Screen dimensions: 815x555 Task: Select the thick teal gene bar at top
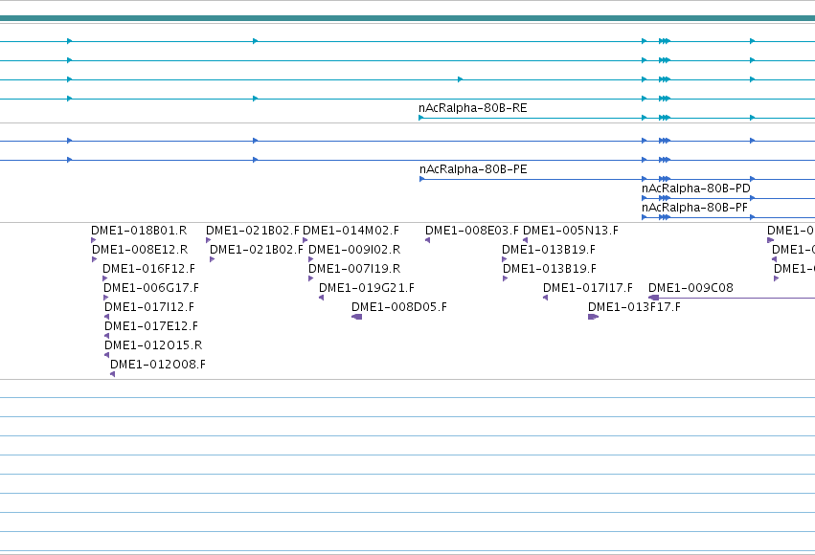coord(408,18)
